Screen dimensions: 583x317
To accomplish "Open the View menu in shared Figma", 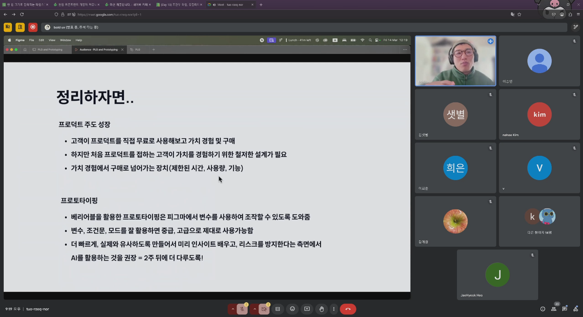I will pyautogui.click(x=52, y=40).
